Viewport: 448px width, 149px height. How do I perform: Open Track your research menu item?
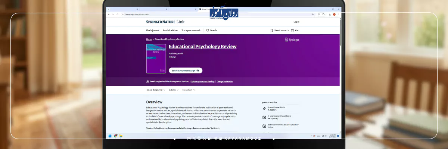coord(191,30)
